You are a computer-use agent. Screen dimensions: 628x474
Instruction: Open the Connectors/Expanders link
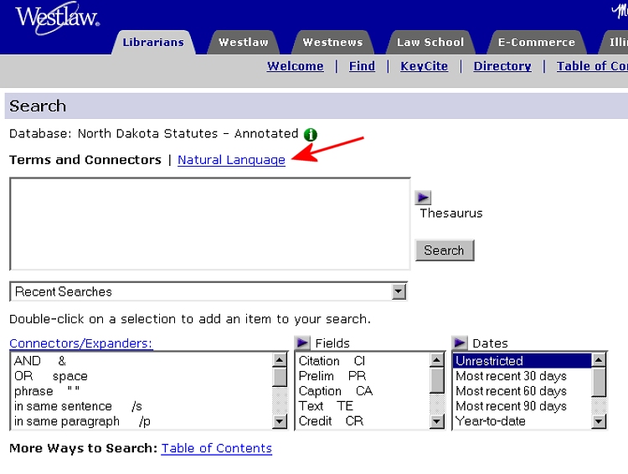coord(81,343)
